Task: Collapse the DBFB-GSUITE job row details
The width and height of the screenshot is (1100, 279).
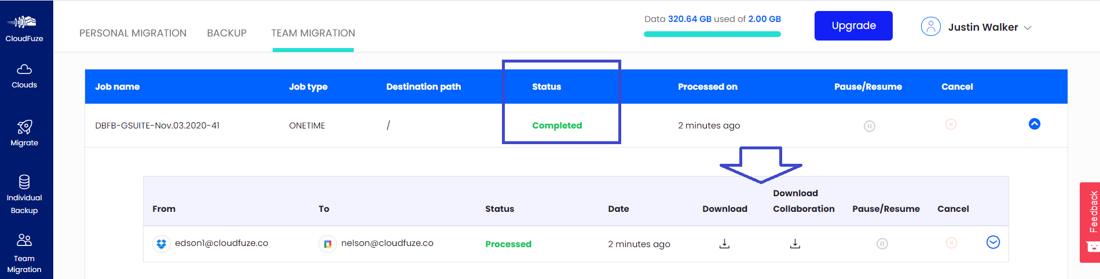Action: [1034, 124]
